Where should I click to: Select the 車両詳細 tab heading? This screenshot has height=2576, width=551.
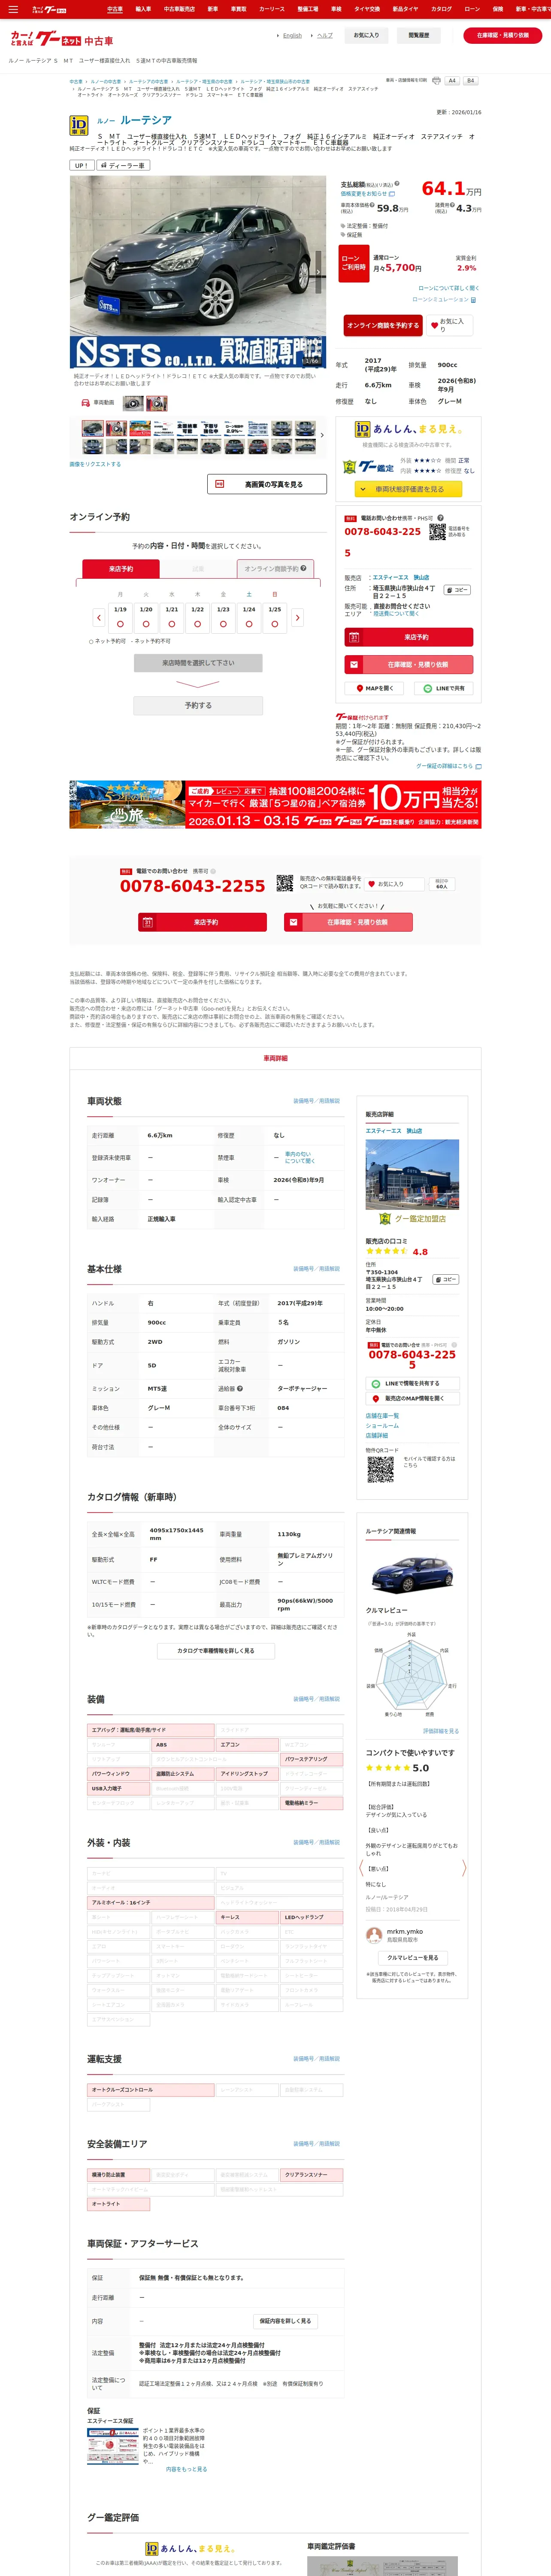[275, 1058]
